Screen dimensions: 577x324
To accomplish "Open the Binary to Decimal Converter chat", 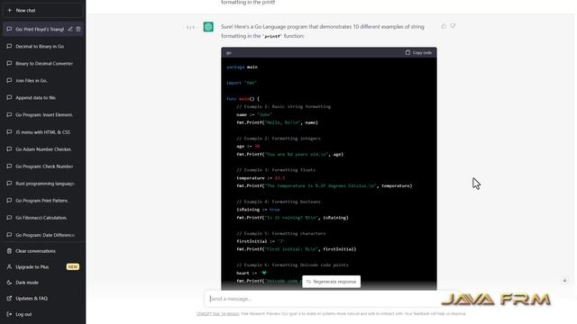I will (42, 63).
